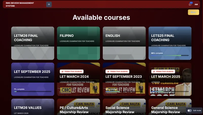Open RMS (Review Management System) home link
203x115 pixels.
(20, 4)
